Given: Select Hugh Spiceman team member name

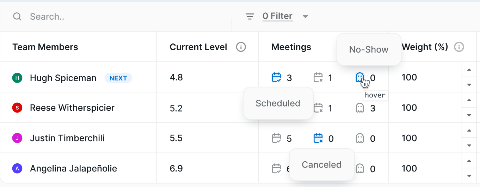Looking at the screenshot, I should 63,78.
